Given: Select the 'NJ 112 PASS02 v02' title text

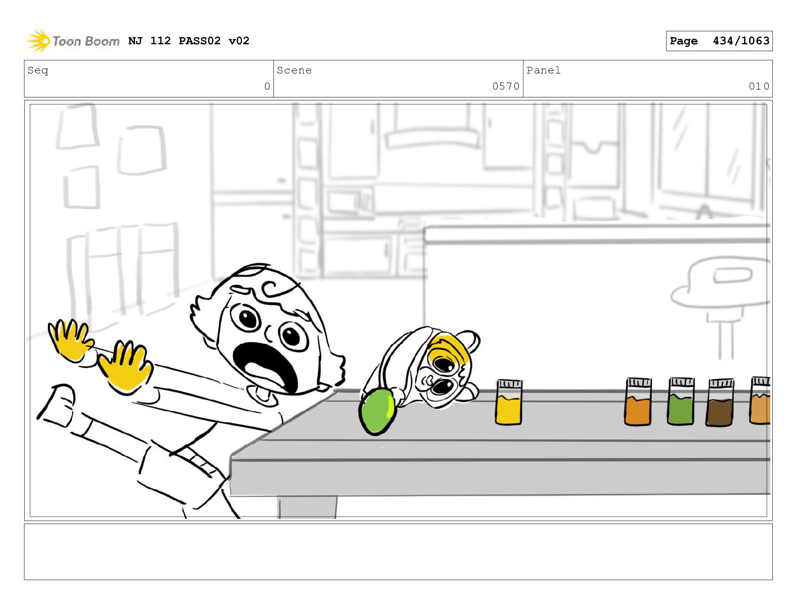Looking at the screenshot, I should tap(189, 41).
